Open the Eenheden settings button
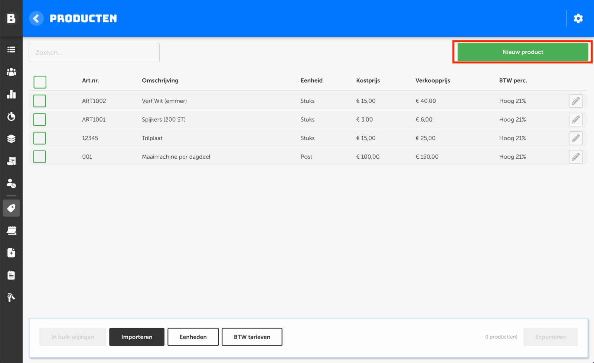Image resolution: width=594 pixels, height=363 pixels. click(x=193, y=337)
